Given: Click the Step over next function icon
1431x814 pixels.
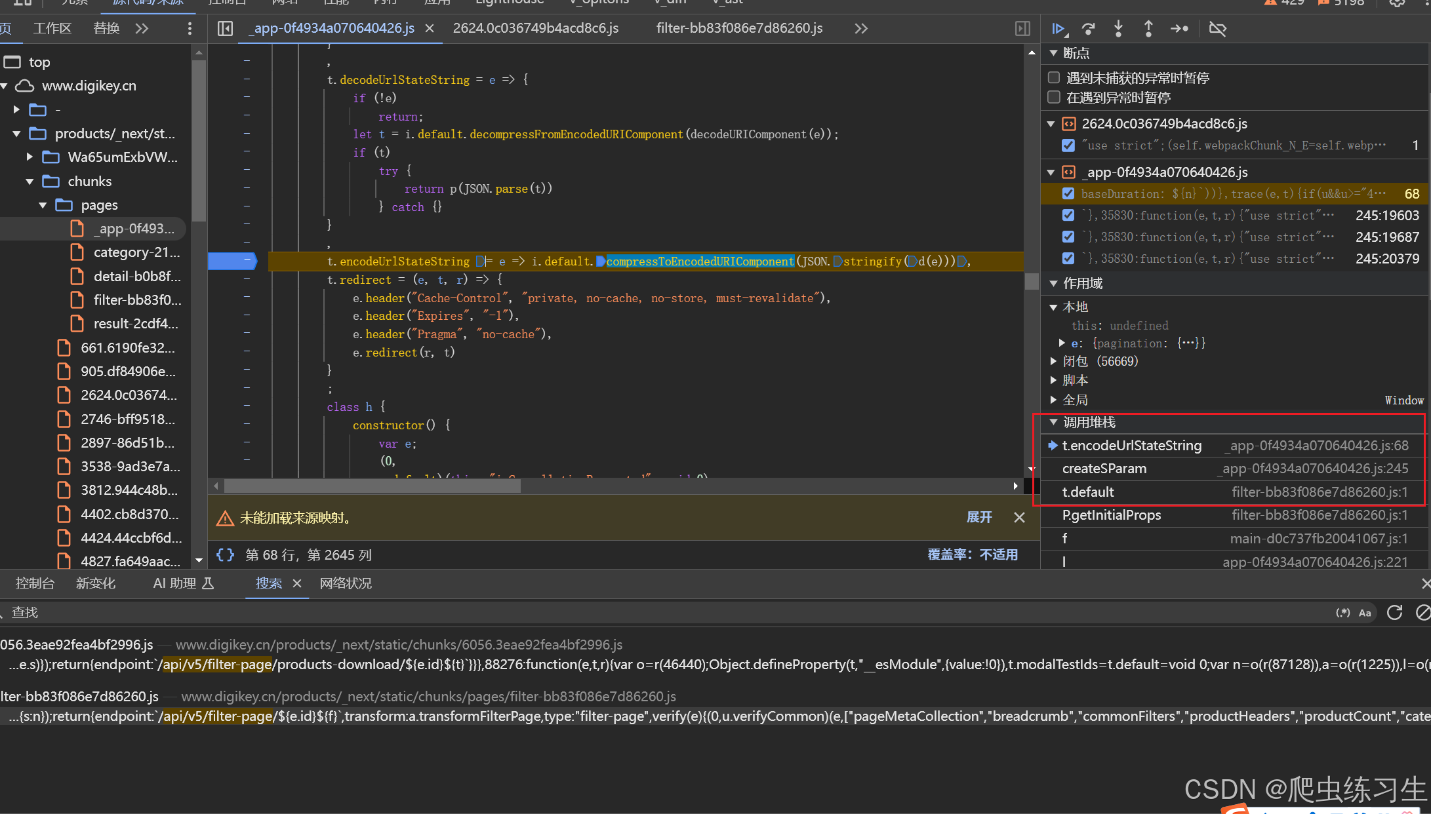Looking at the screenshot, I should (x=1089, y=29).
